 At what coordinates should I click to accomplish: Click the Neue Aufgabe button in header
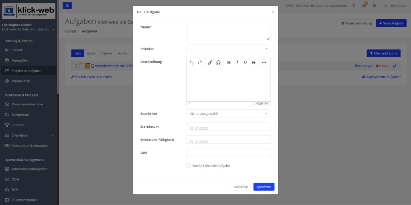click(x=391, y=23)
